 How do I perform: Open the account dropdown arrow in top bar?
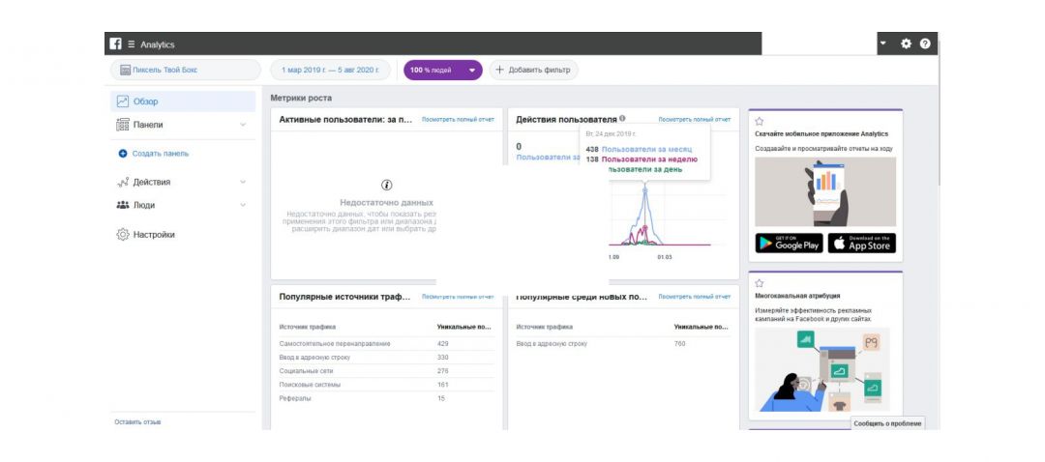coord(882,43)
